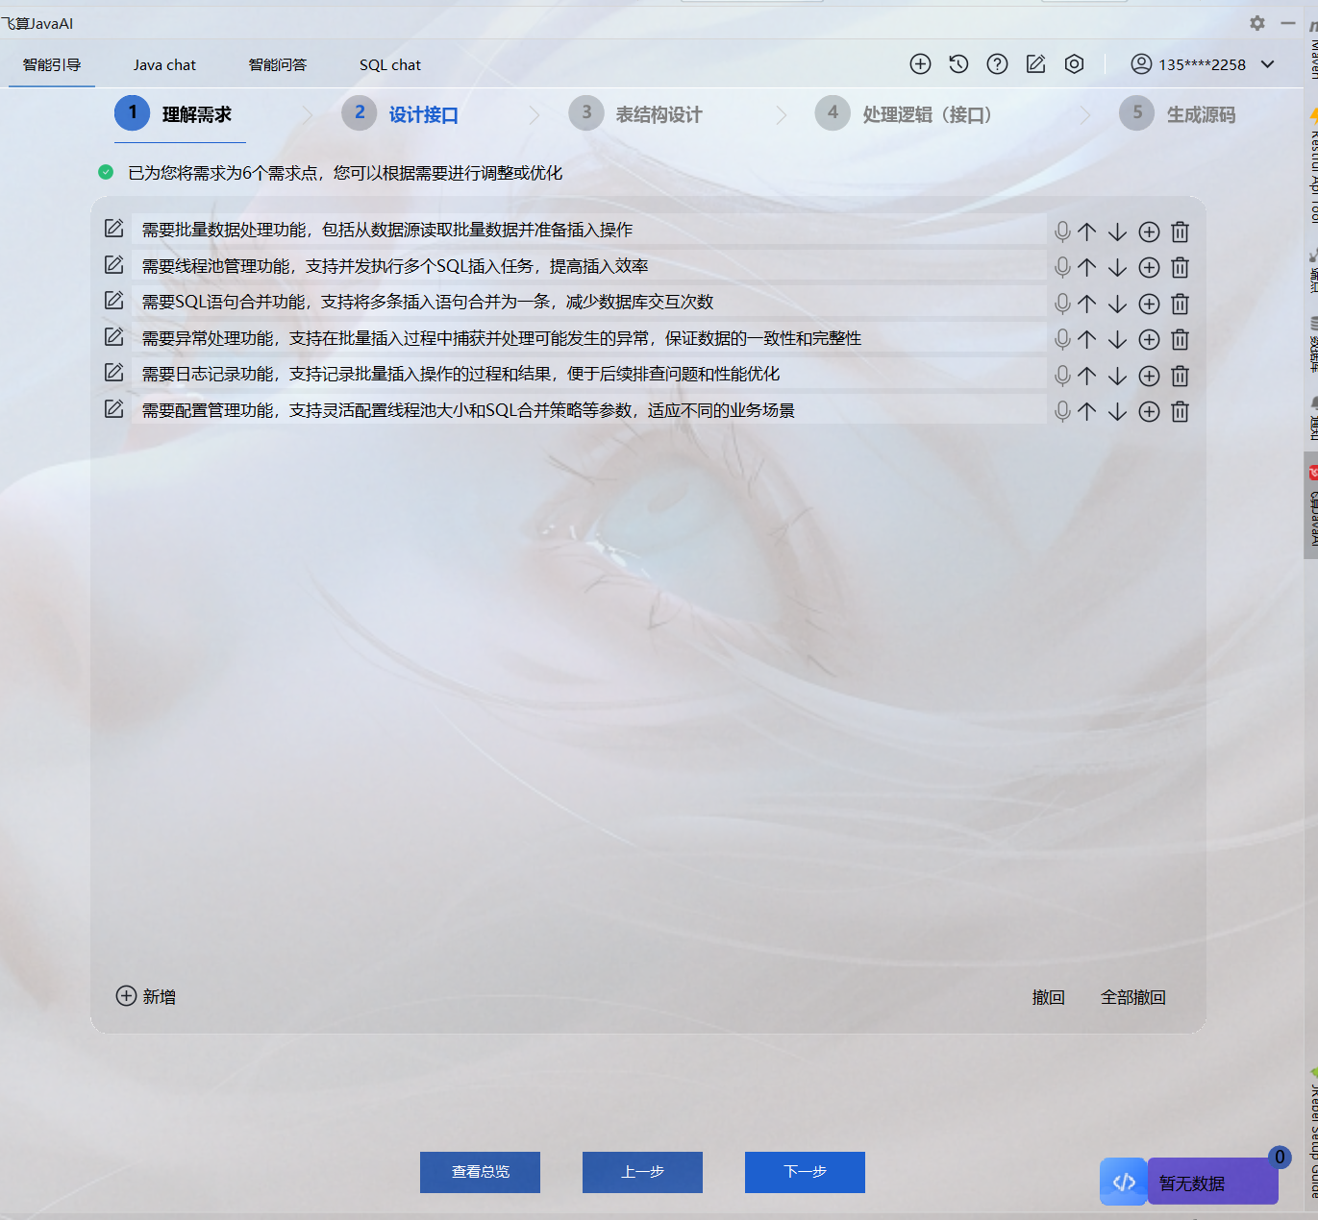Start a new session with the plus icon

(x=920, y=63)
